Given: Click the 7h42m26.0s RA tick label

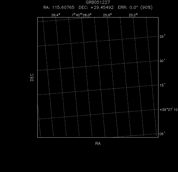Looking at the screenshot, I should coord(82,15).
